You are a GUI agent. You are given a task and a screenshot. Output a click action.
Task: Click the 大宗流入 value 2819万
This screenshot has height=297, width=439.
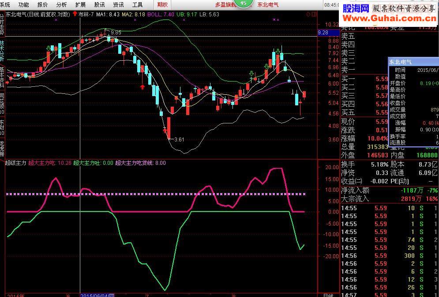[412, 199]
